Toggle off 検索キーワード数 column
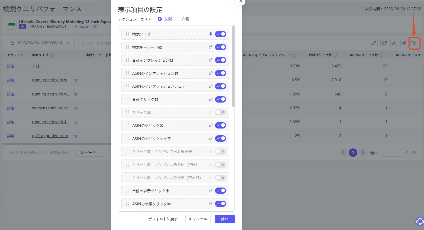This screenshot has height=230, width=424. click(221, 47)
